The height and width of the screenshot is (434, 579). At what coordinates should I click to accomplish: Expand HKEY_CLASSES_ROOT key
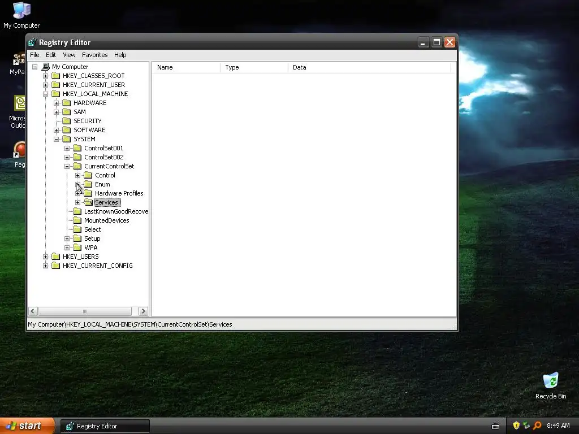coord(45,76)
